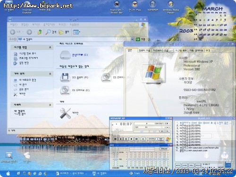Select the CD drive (E:) icon

pos(65,90)
